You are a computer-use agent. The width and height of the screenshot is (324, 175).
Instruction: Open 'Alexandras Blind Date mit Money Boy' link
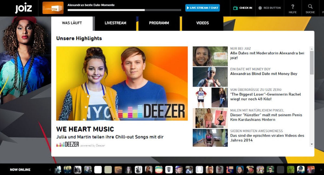(x=263, y=74)
